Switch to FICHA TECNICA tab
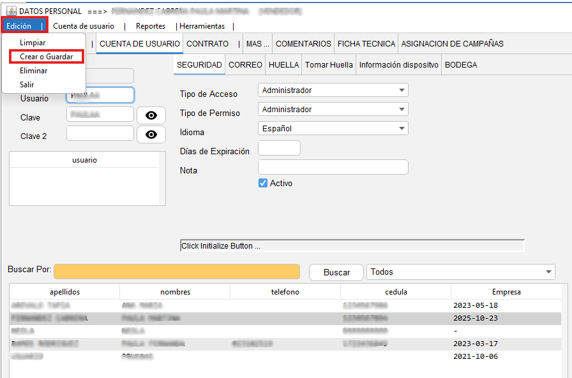Screen dimensions: 572x378 [366, 44]
